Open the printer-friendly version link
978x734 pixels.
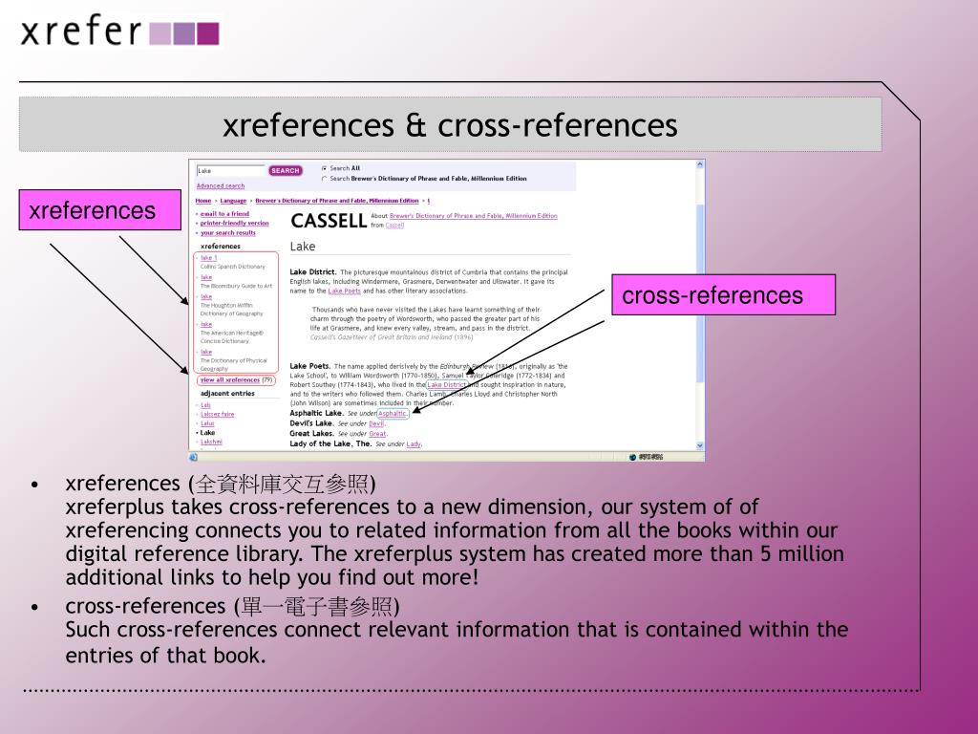(235, 224)
